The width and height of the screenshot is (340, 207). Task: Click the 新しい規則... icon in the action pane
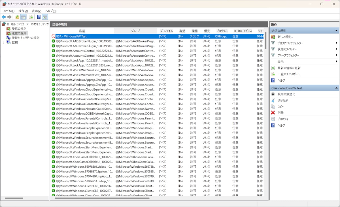(x=273, y=37)
